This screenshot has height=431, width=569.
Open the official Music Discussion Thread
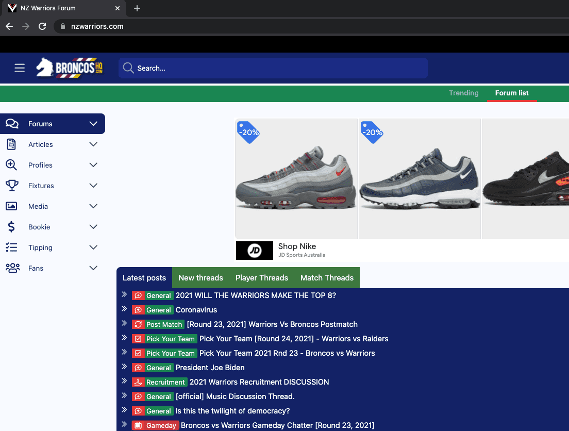click(235, 396)
